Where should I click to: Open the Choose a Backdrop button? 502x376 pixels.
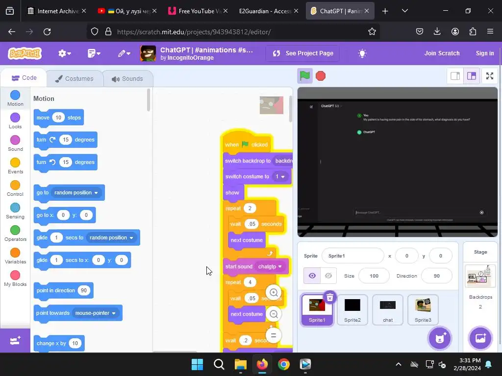pos(480,338)
